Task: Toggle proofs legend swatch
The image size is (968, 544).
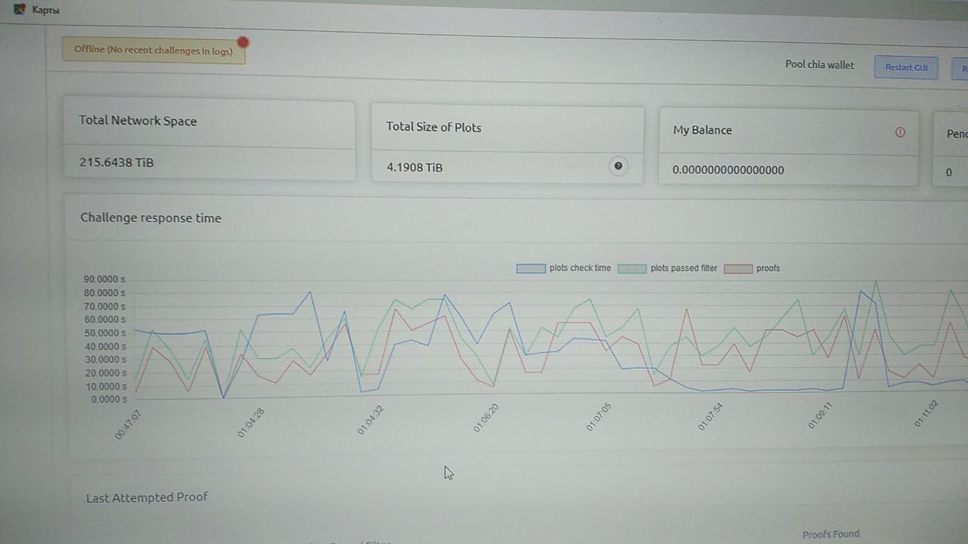Action: (738, 268)
